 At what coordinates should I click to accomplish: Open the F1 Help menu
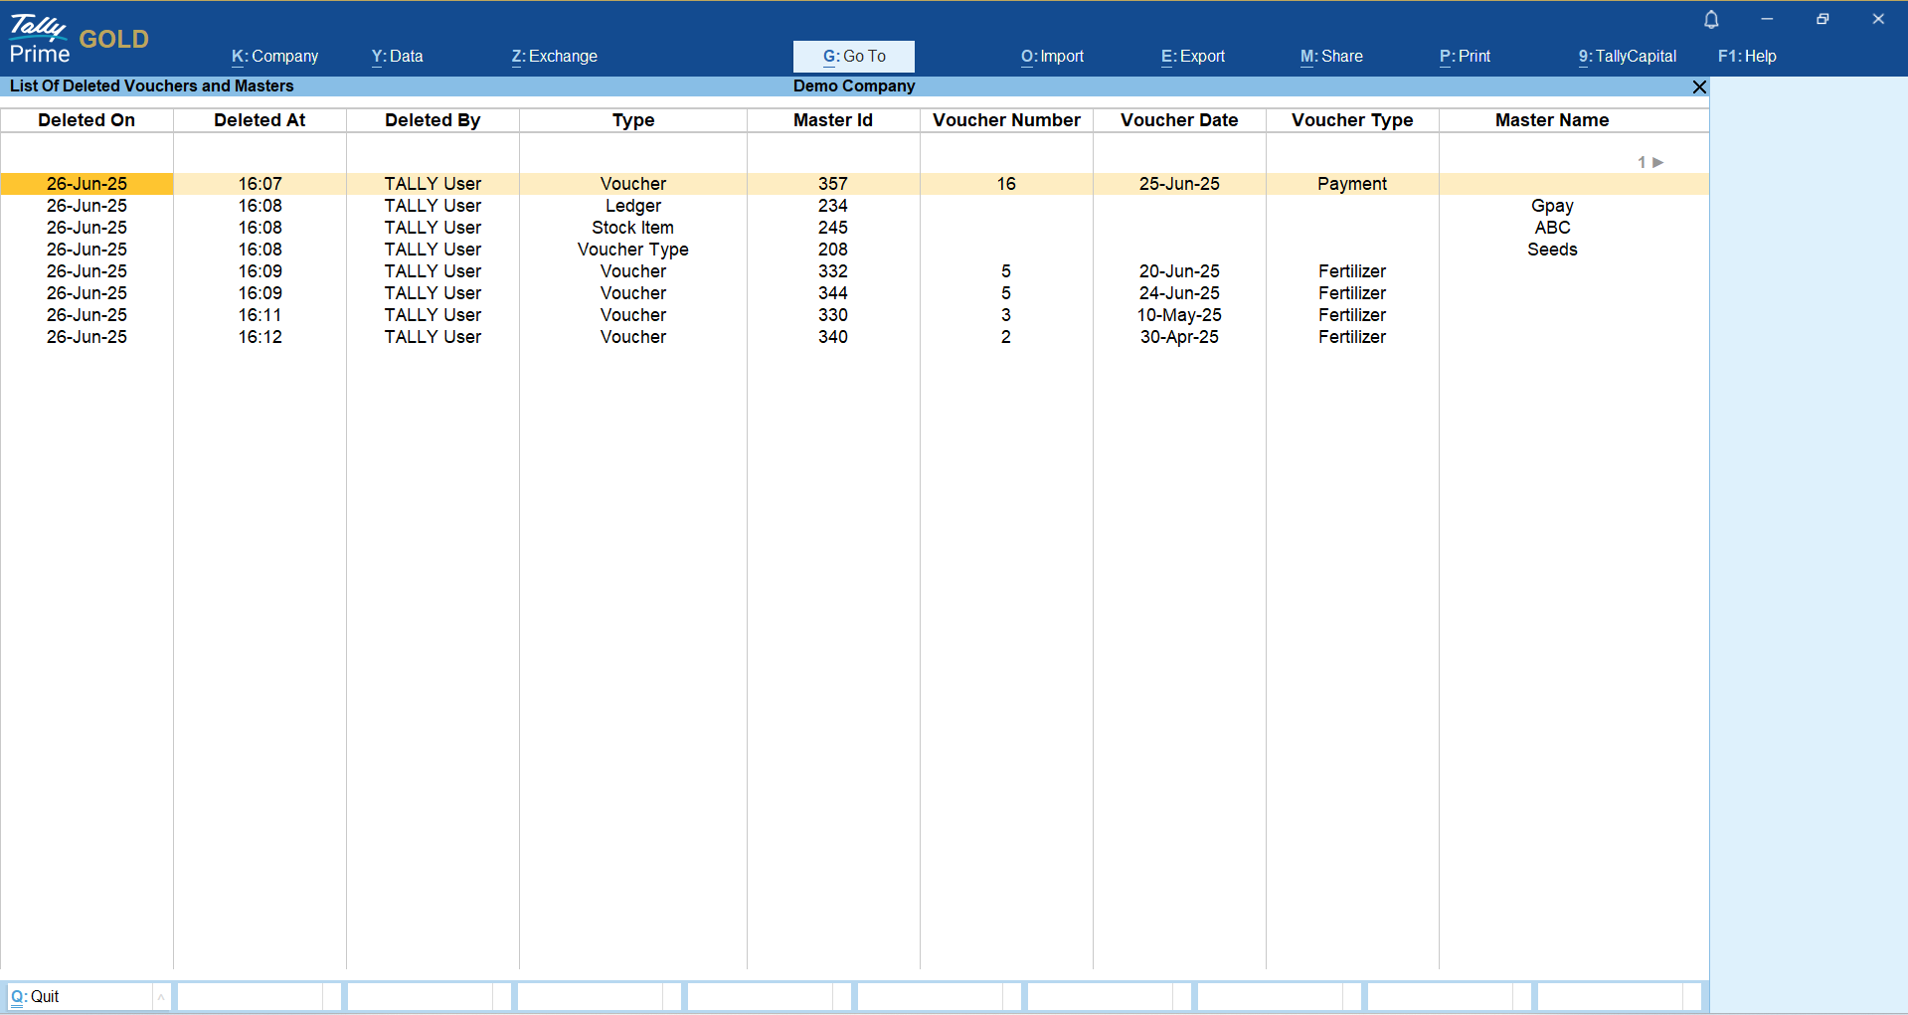coord(1747,57)
